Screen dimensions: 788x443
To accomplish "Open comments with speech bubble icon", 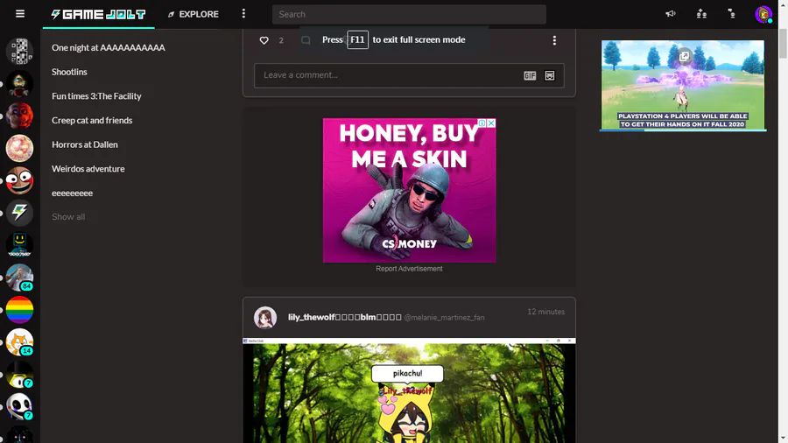I will 306,40.
